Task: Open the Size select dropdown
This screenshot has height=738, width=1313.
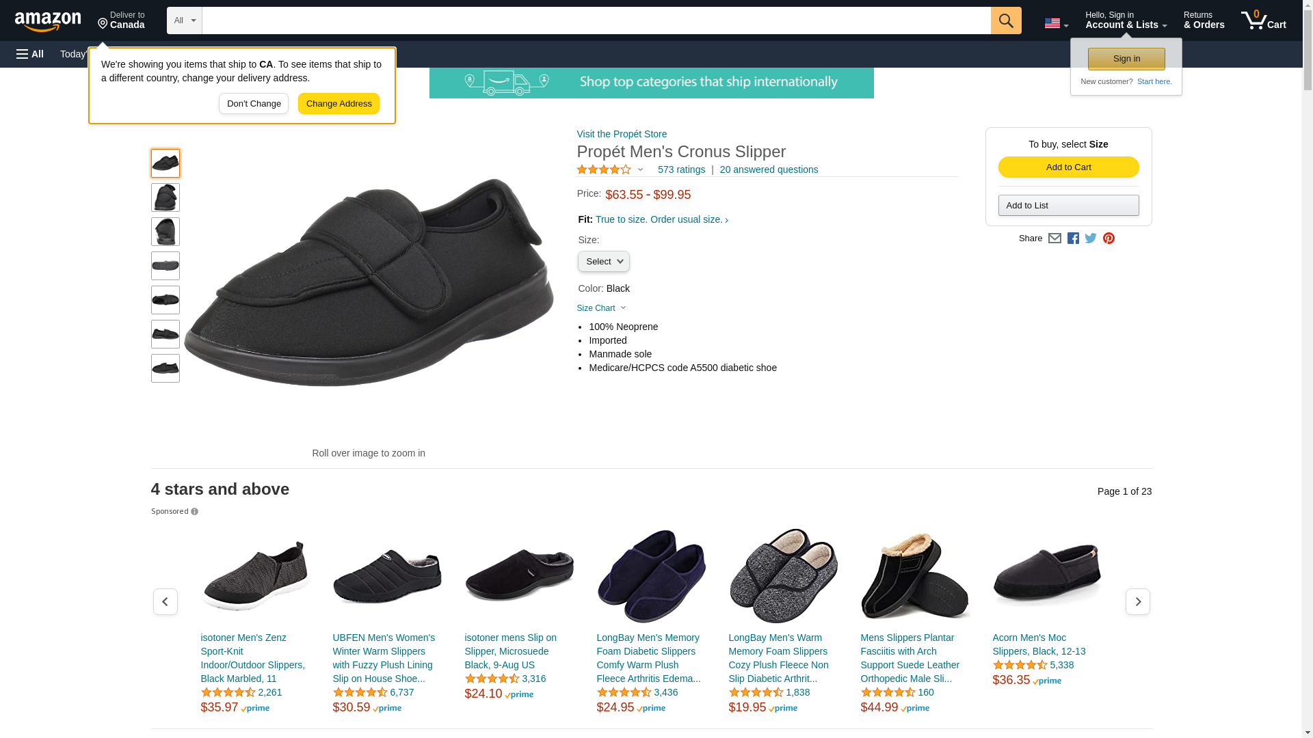Action: pyautogui.click(x=604, y=262)
